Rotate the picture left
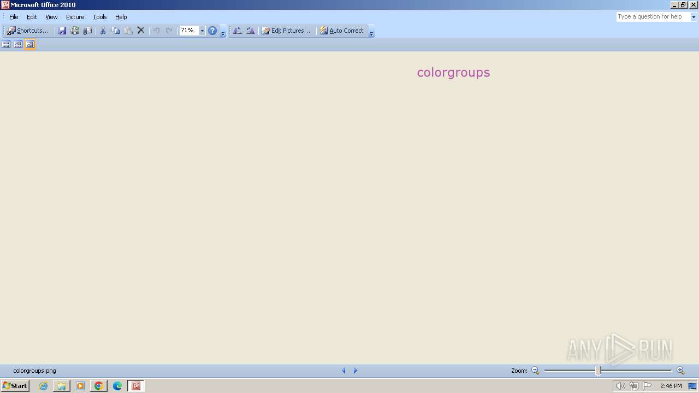 pyautogui.click(x=238, y=31)
